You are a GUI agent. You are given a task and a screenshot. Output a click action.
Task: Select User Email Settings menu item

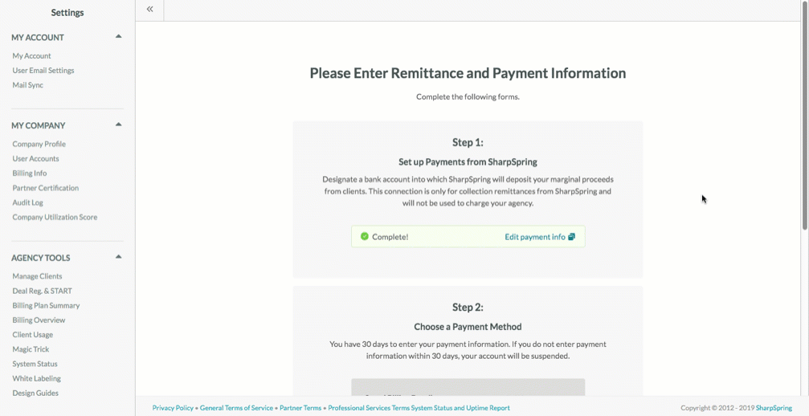pos(43,70)
